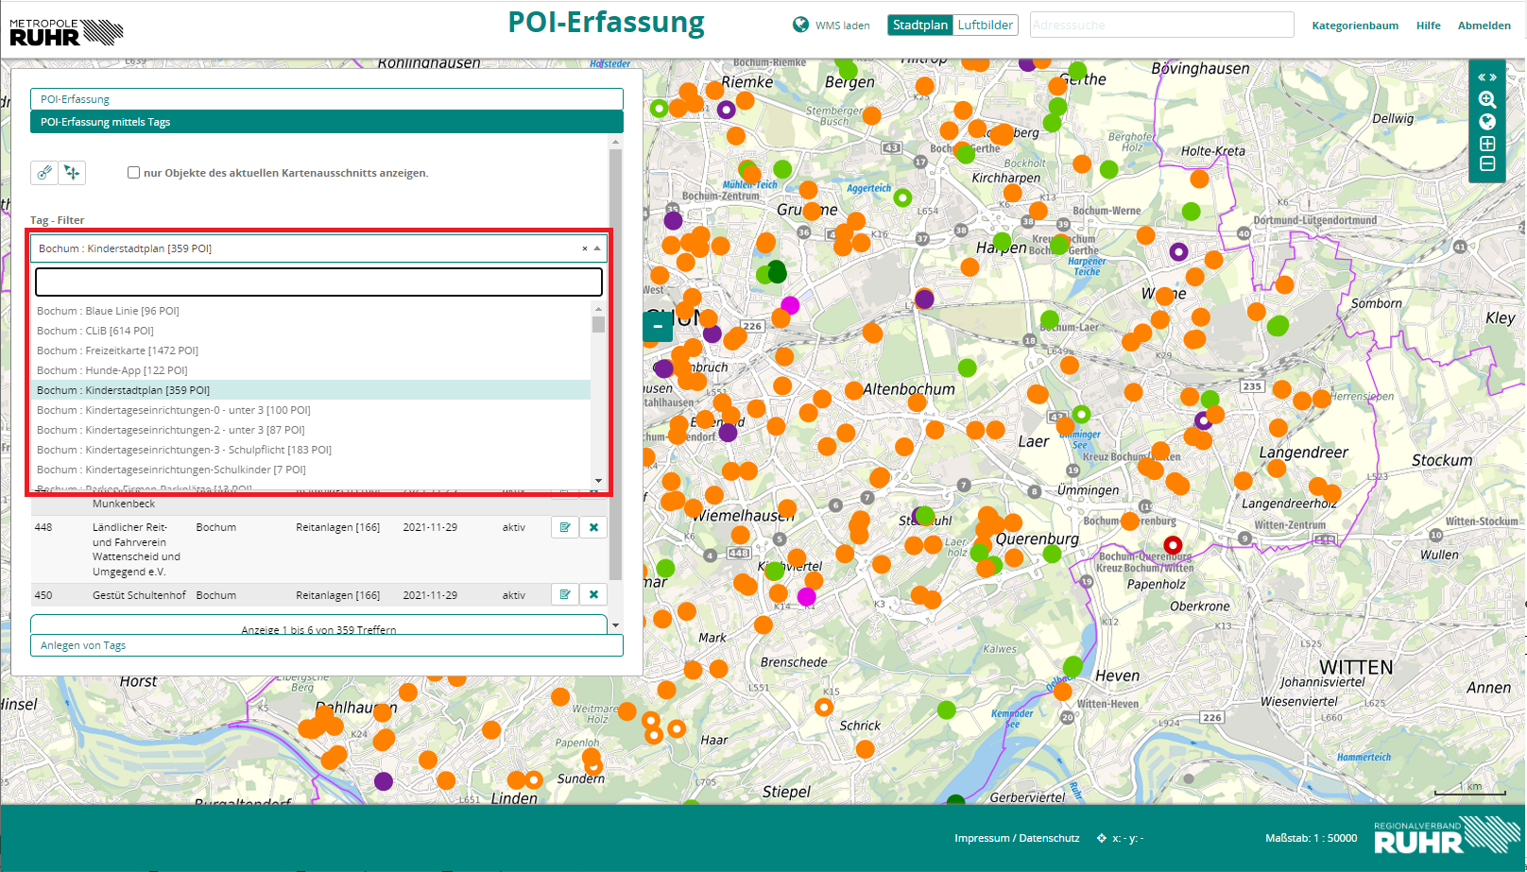Screen dimensions: 1527x872
Task: Click the ID cell 450
Action: tap(43, 595)
